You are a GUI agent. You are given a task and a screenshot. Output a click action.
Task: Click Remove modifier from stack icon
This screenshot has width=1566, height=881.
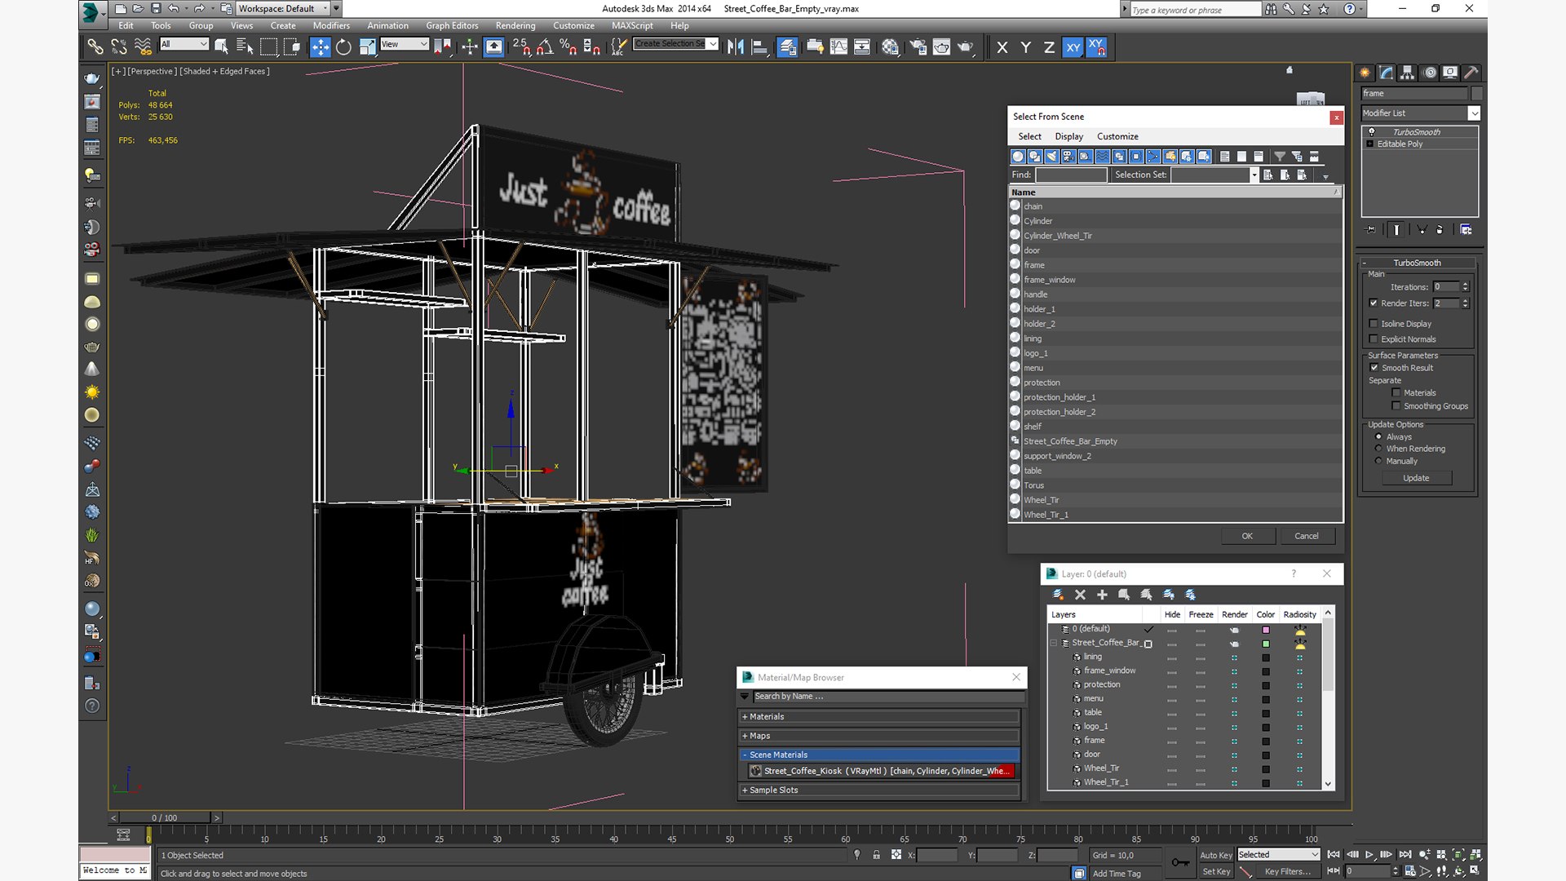1440,230
